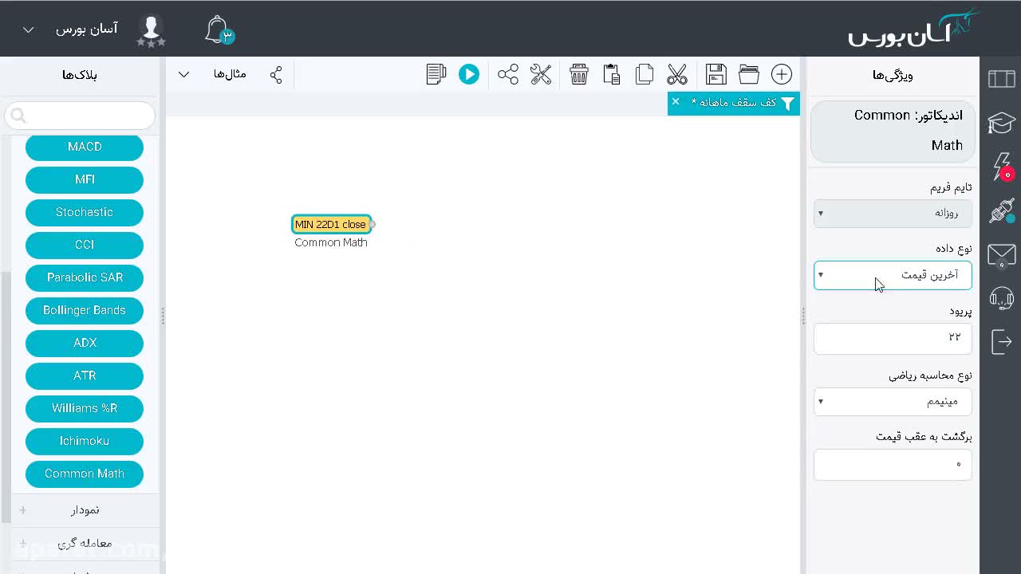Click the share icon beside مثال‌ها
Viewport: 1021px width, 574px height.
pyautogui.click(x=276, y=75)
